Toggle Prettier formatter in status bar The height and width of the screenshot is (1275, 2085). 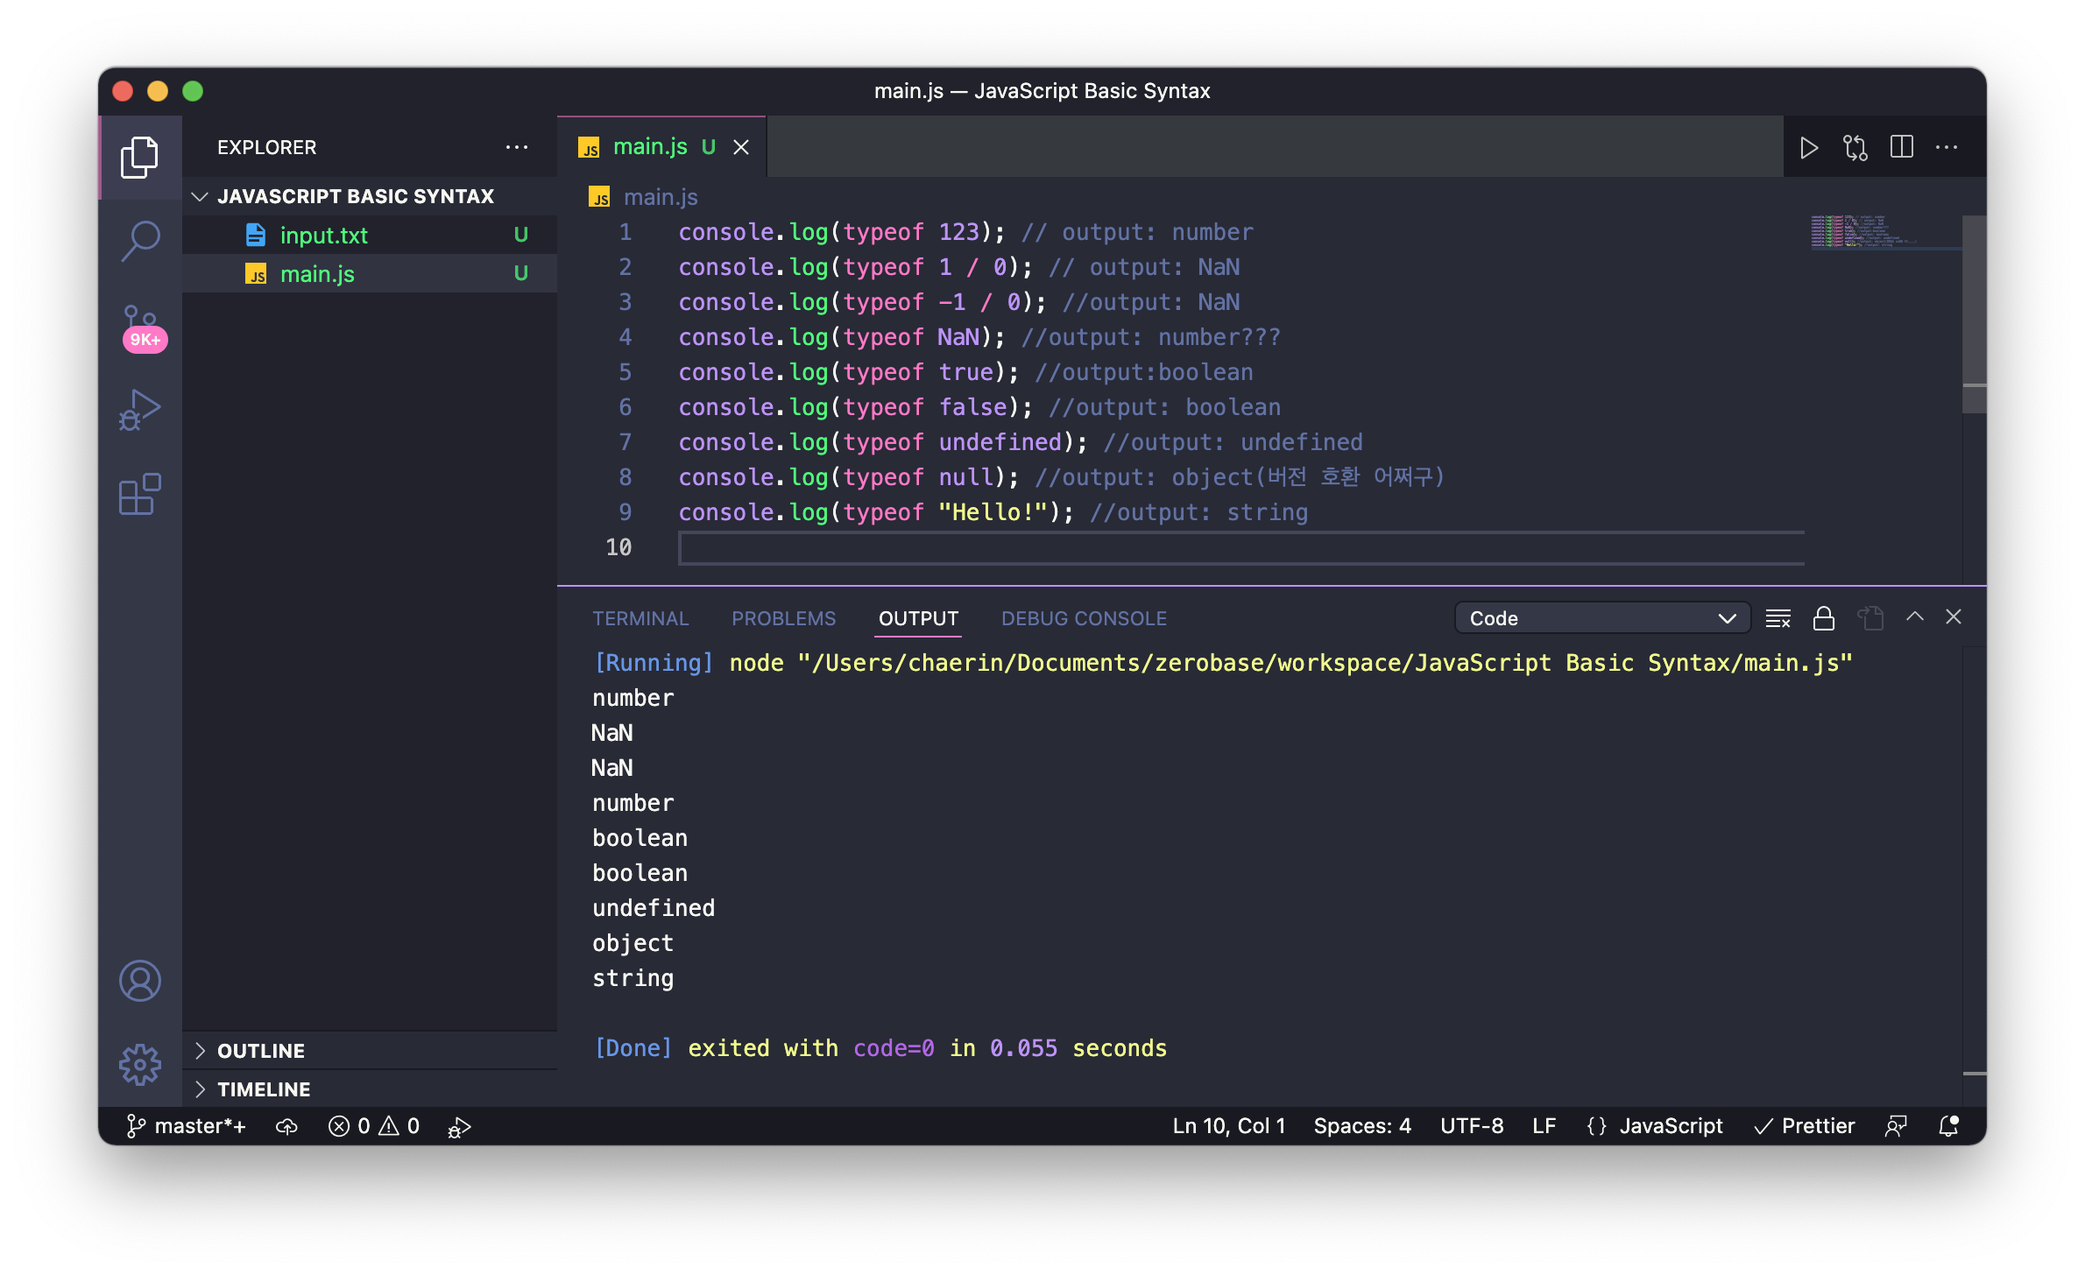pyautogui.click(x=1805, y=1126)
